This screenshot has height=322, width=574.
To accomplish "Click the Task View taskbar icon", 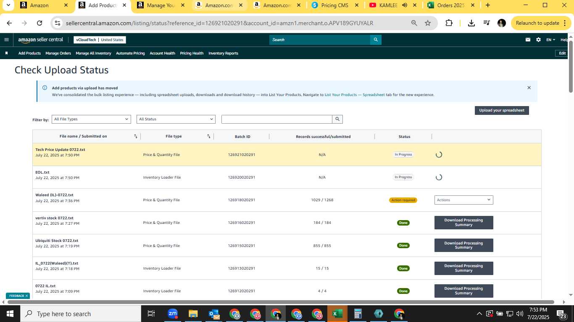I will click(151, 314).
